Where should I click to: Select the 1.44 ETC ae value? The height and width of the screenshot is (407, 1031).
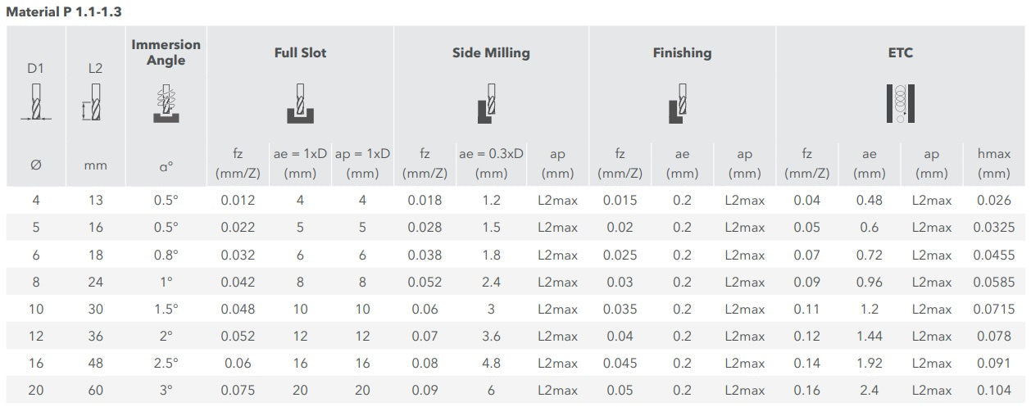coord(869,337)
